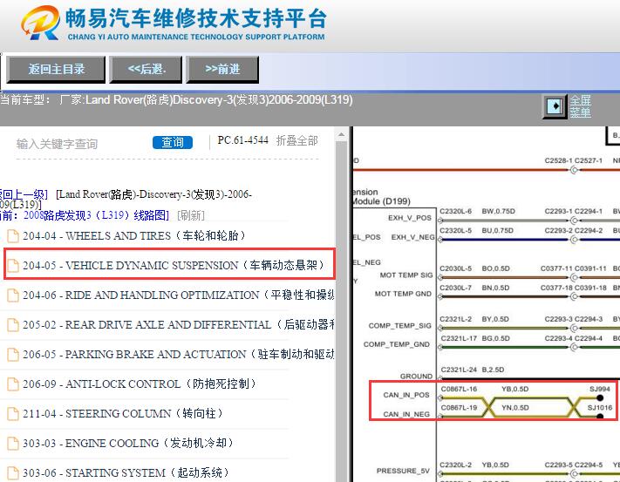Click the PRESSURE_5V label
620x482 pixels.
pyautogui.click(x=403, y=471)
